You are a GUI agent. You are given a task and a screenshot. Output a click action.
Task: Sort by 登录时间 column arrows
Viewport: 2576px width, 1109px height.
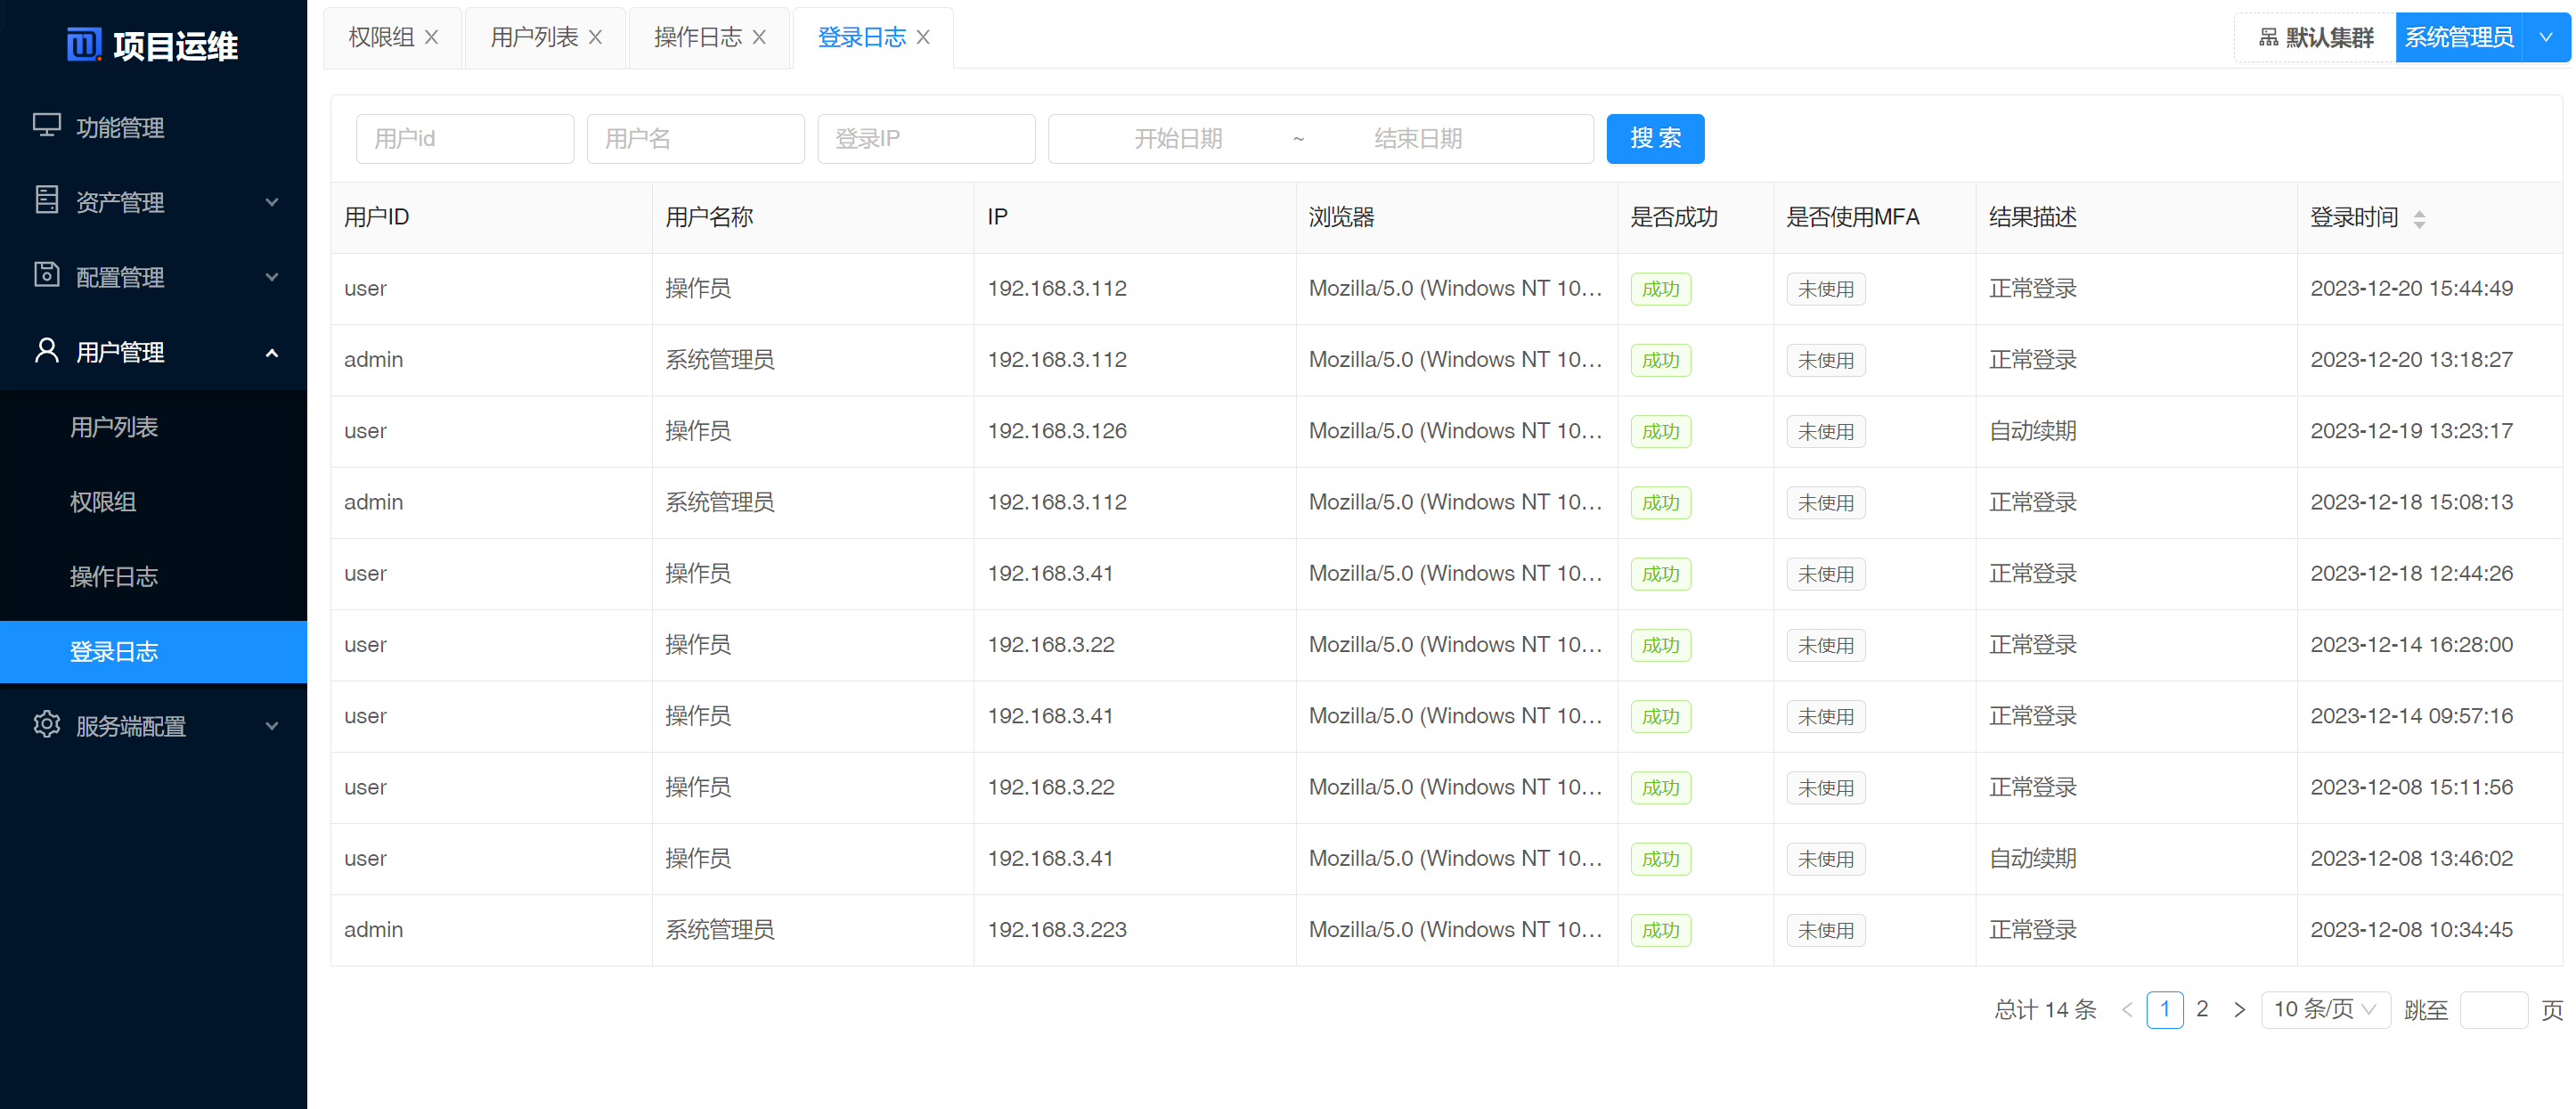coord(2418,218)
